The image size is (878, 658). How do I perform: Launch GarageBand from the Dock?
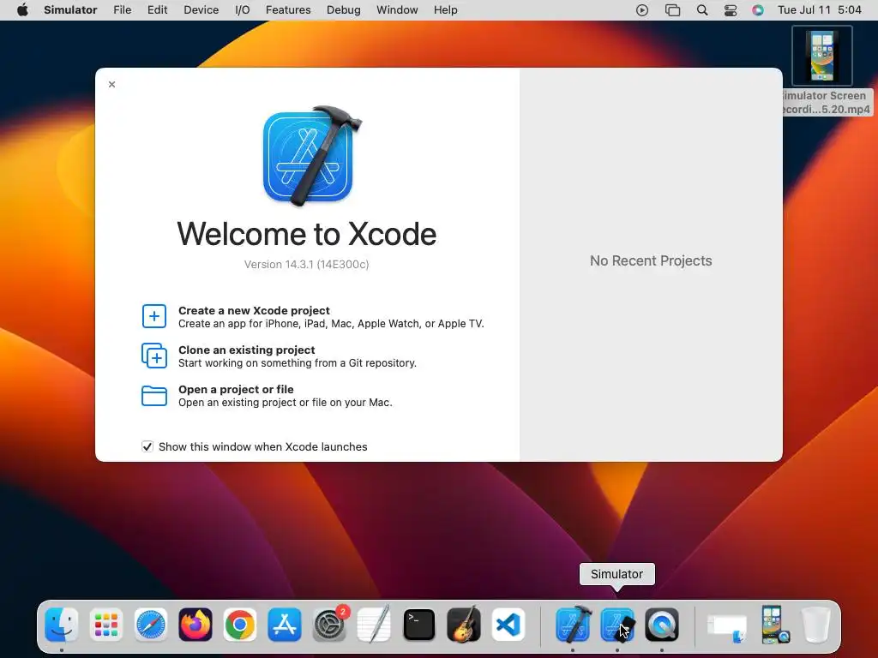click(464, 625)
